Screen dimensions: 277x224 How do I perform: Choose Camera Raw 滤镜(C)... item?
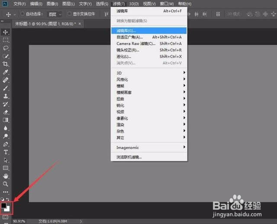click(x=149, y=43)
